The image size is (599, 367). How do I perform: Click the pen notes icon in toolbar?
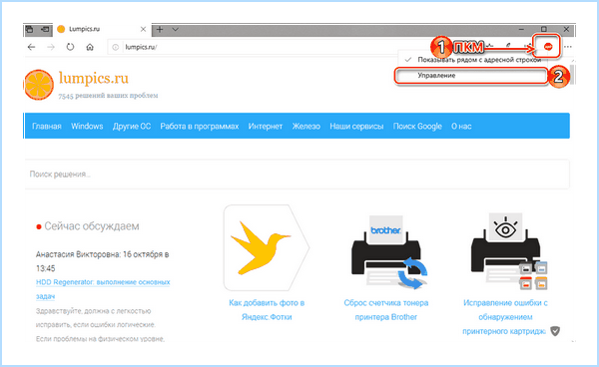coord(508,45)
